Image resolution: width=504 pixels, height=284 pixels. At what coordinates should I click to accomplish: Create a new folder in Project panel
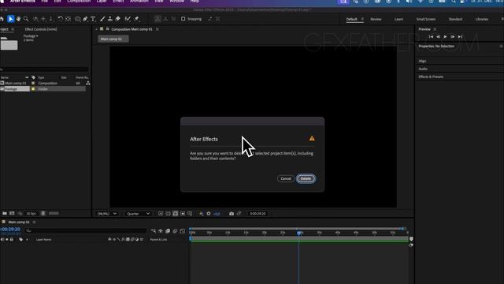point(5,213)
